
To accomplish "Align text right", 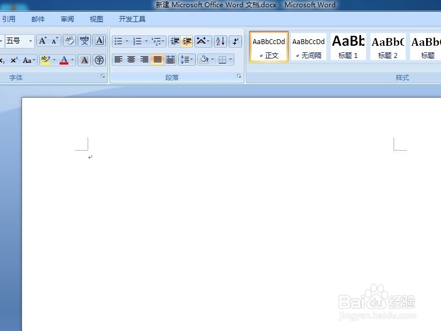I will tap(144, 60).
